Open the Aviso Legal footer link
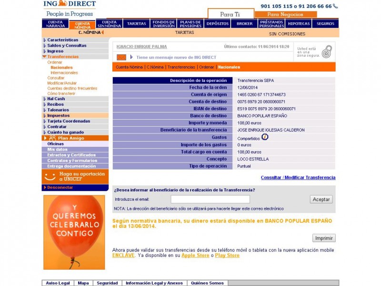Image resolution: width=381 pixels, height=286 pixels. [58, 283]
